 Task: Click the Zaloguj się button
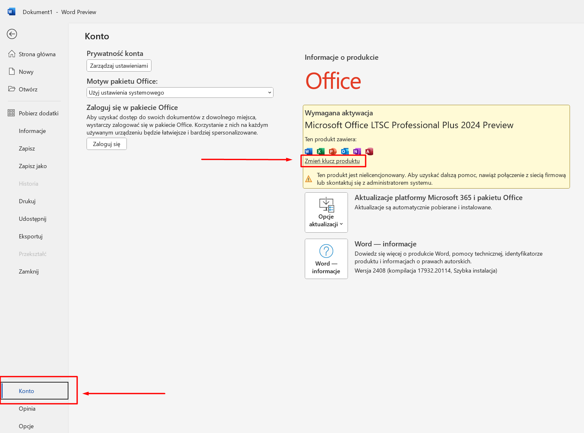tap(107, 144)
